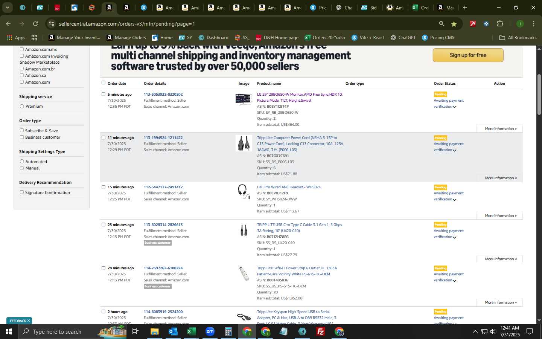Open the tab search dropdown arrow
Screen dimensions: 542x339
point(7,8)
